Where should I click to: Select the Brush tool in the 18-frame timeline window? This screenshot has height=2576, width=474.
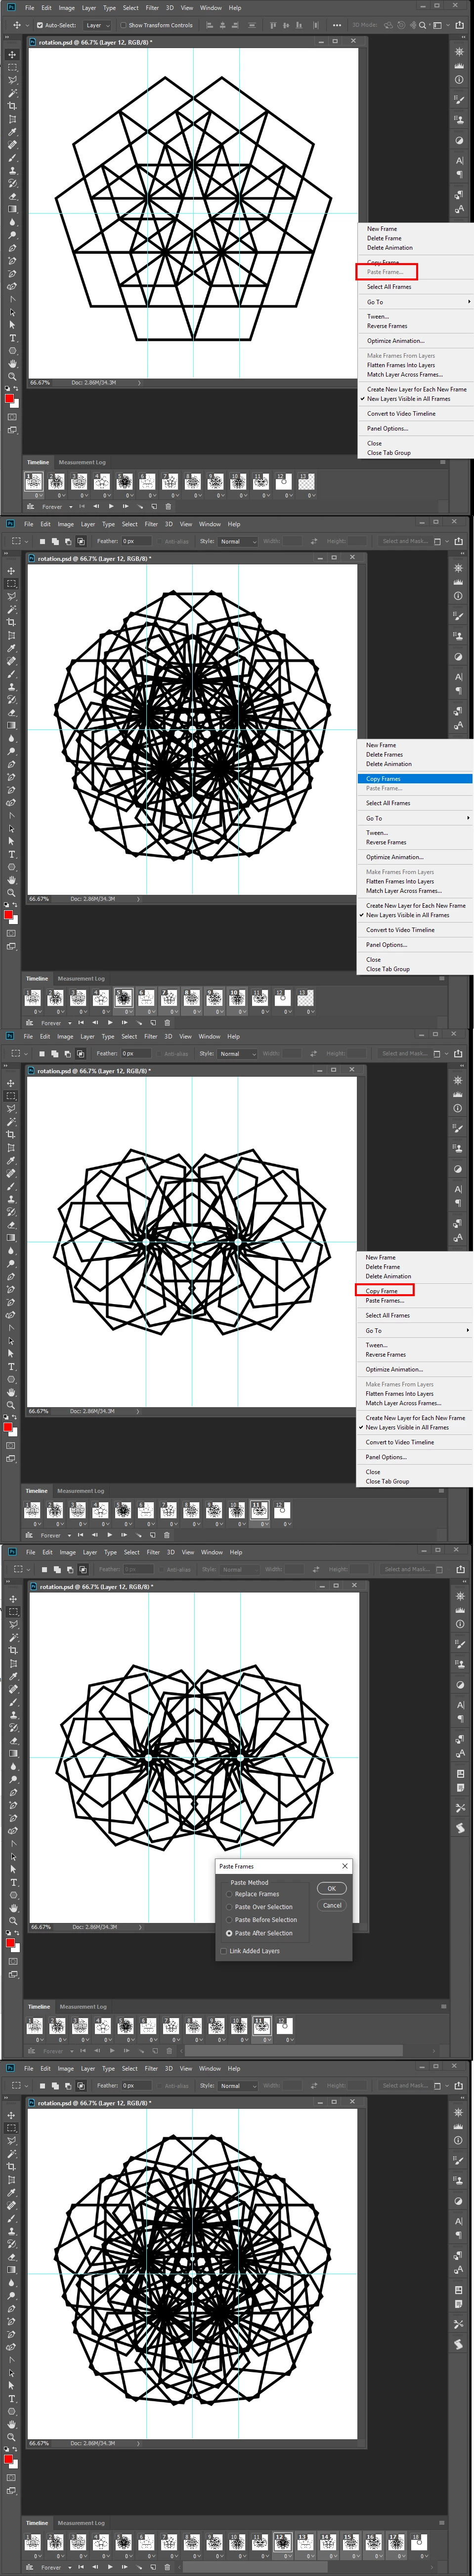pyautogui.click(x=12, y=2218)
